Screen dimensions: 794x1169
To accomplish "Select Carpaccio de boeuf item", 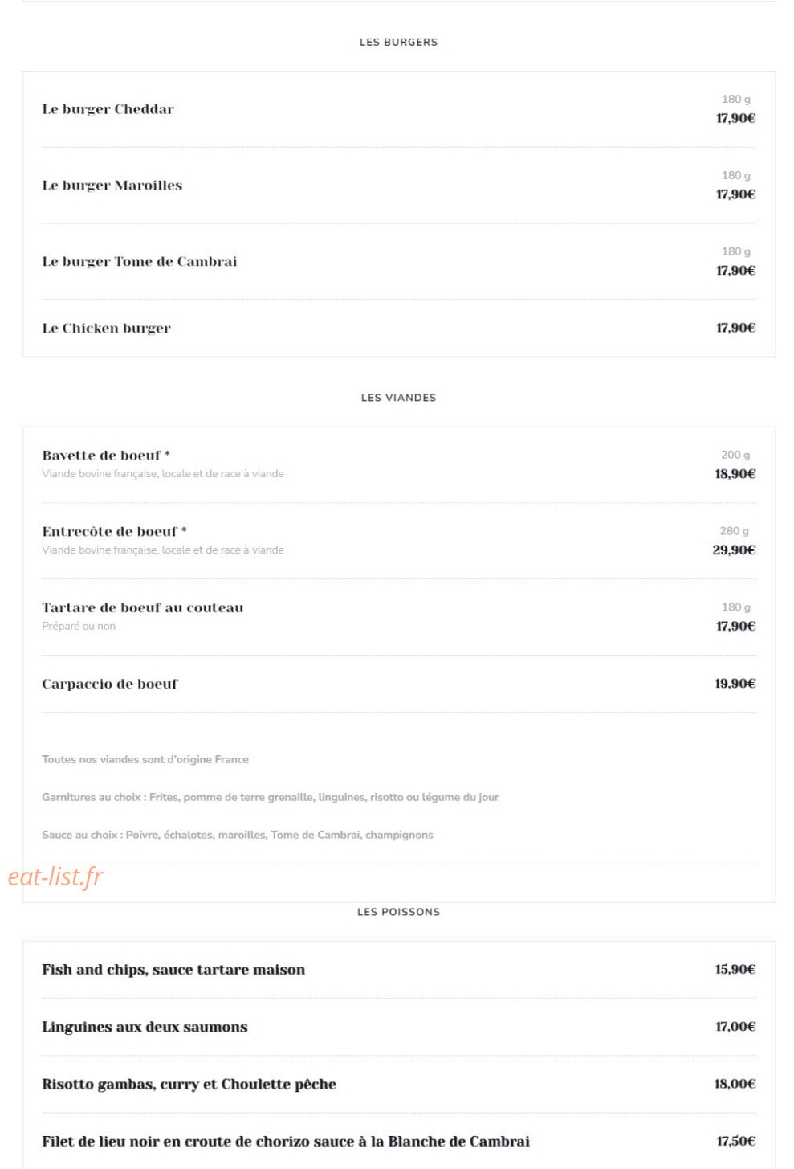I will click(109, 684).
